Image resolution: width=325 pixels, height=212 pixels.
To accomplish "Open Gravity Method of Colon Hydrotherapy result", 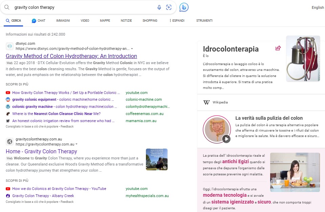I will pyautogui.click(x=71, y=56).
